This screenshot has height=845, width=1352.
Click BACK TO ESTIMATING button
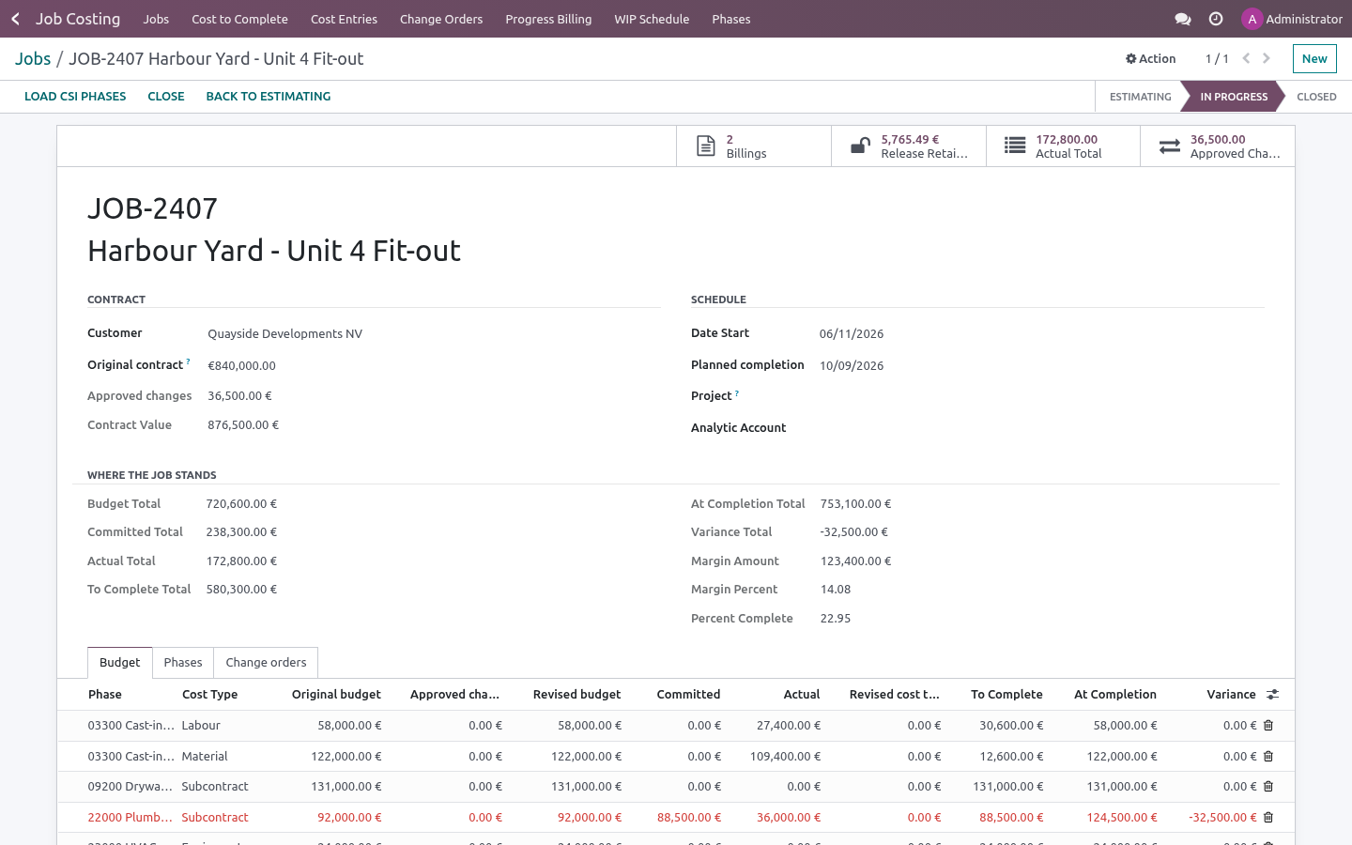click(x=269, y=97)
